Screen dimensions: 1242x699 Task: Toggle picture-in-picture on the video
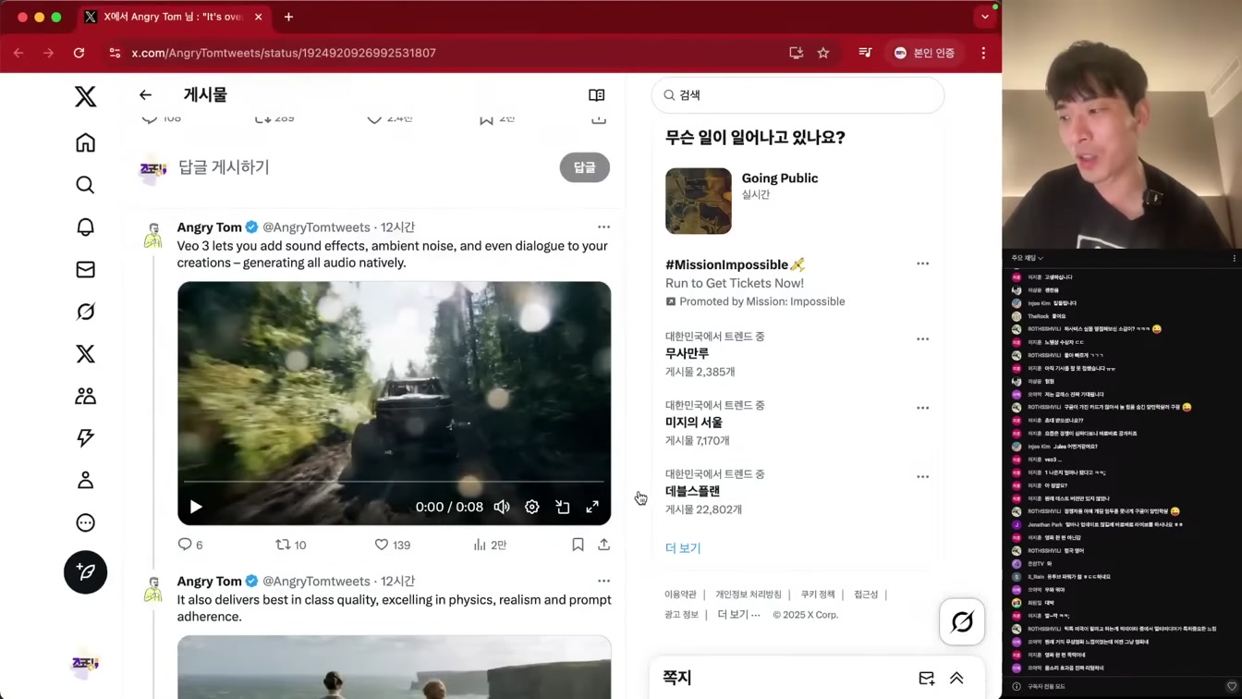tap(562, 507)
